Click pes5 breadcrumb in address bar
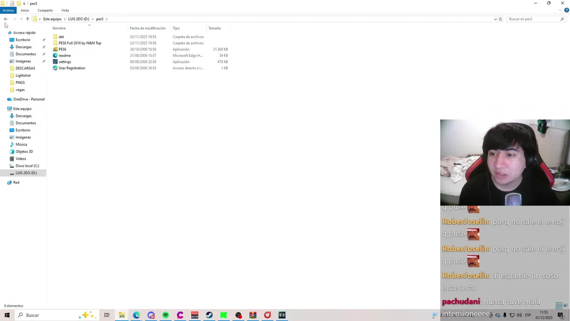The width and height of the screenshot is (570, 321). [x=100, y=19]
